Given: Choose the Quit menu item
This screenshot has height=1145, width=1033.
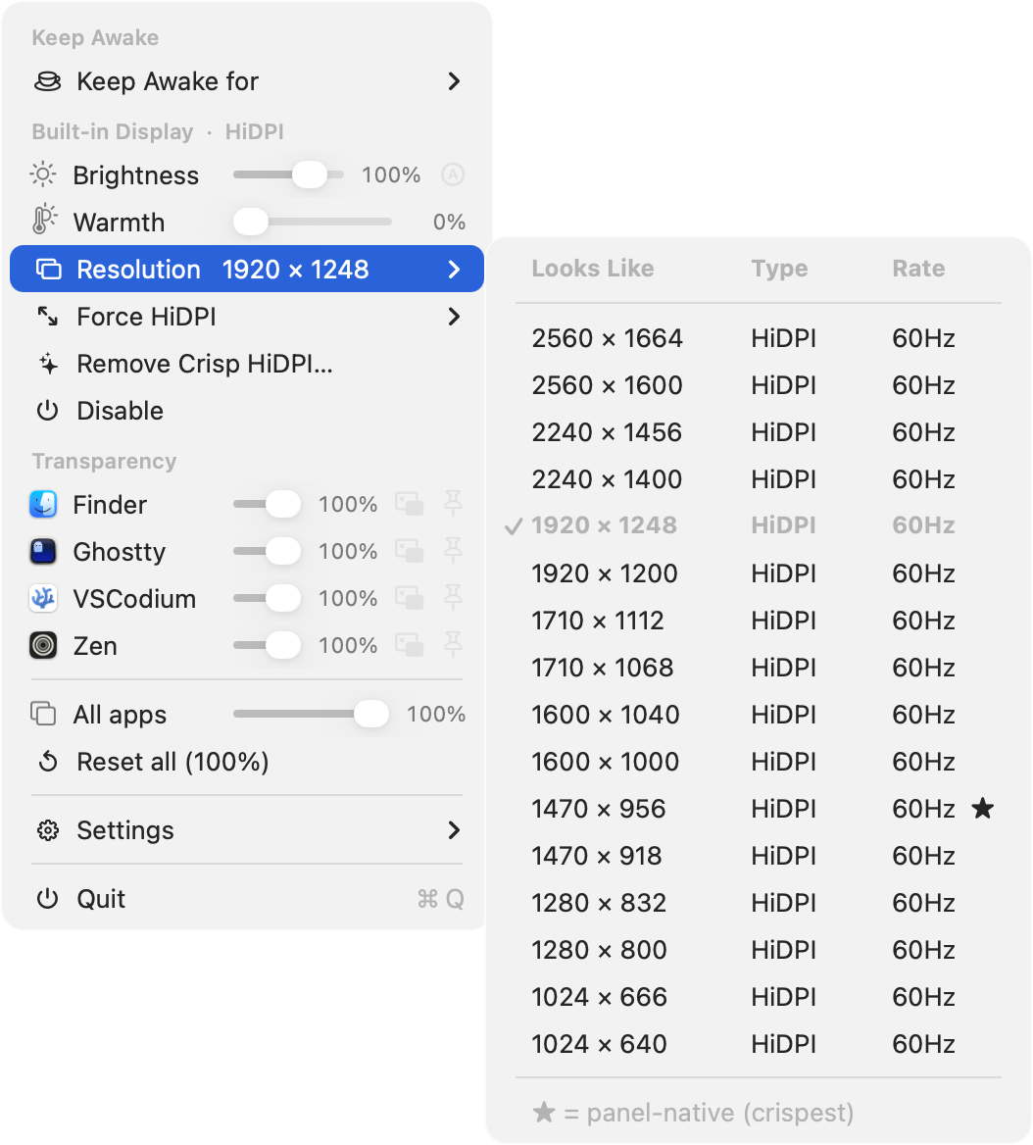Looking at the screenshot, I should coord(247,899).
